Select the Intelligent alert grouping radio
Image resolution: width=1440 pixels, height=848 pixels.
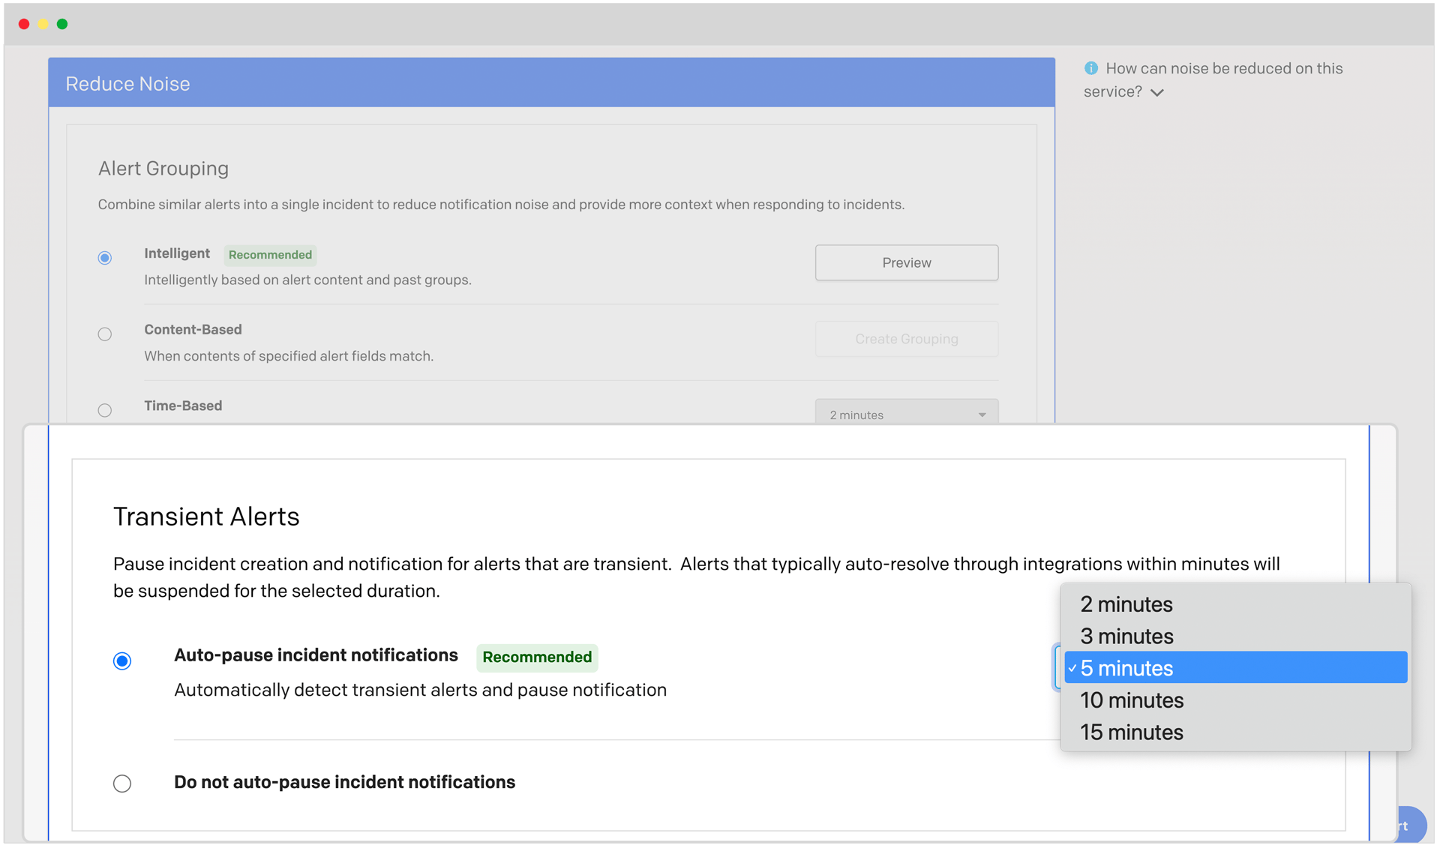pos(105,258)
